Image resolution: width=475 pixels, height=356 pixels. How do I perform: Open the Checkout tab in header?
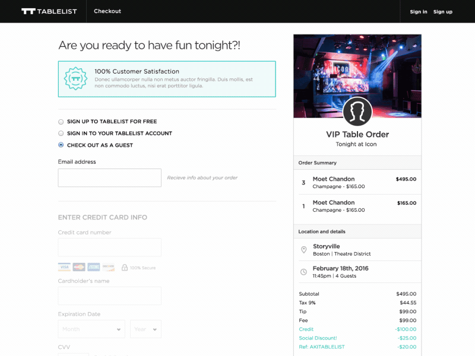coord(107,11)
